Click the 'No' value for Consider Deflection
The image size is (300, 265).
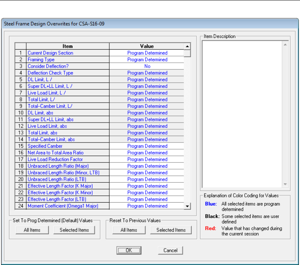[147, 66]
